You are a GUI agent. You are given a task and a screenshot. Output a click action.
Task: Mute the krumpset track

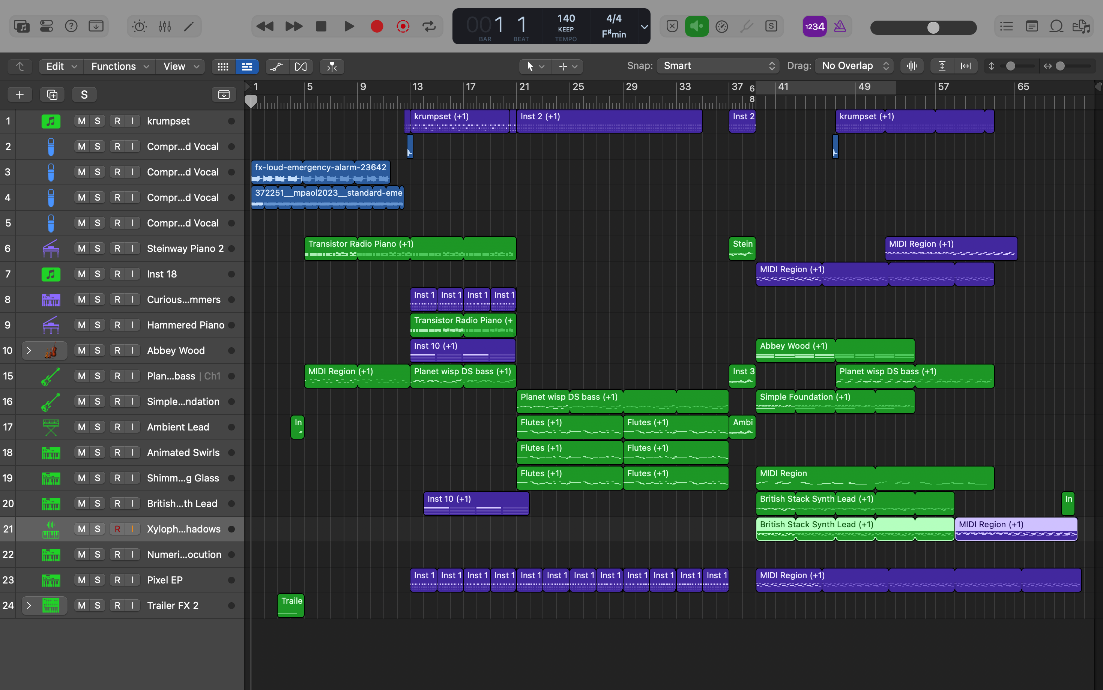click(82, 121)
